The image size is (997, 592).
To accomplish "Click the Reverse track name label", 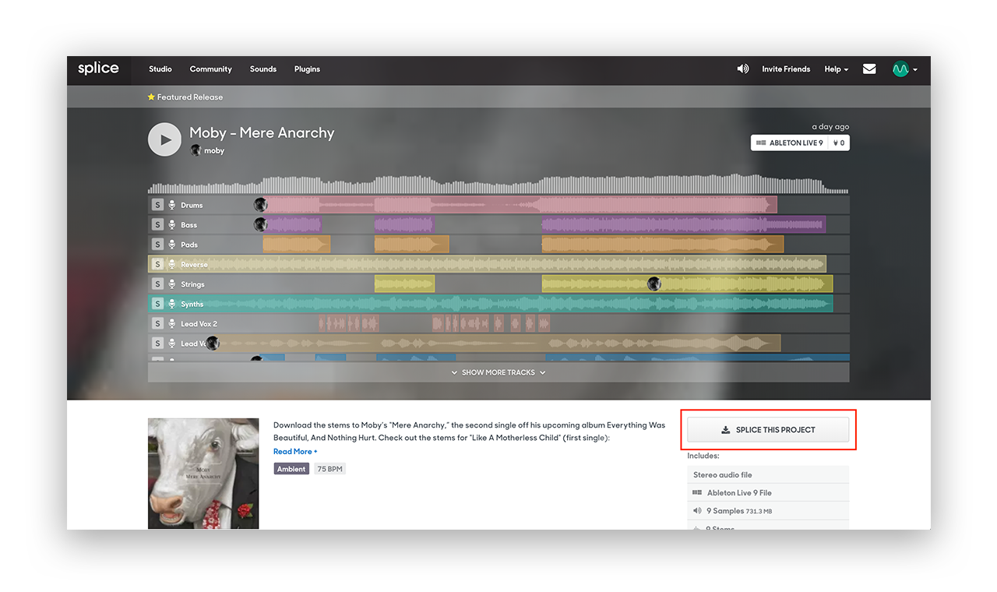I will click(195, 264).
